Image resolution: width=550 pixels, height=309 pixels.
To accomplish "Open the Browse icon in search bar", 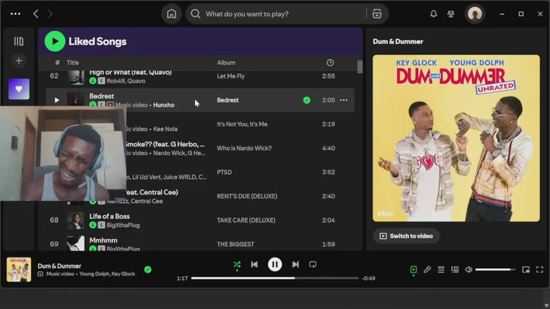I will click(377, 14).
